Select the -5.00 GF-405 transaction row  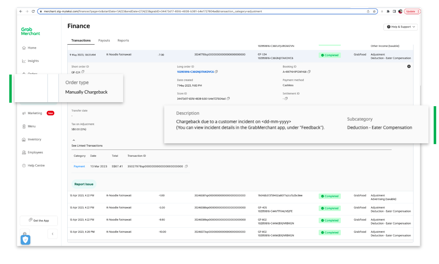pyautogui.click(x=240, y=209)
